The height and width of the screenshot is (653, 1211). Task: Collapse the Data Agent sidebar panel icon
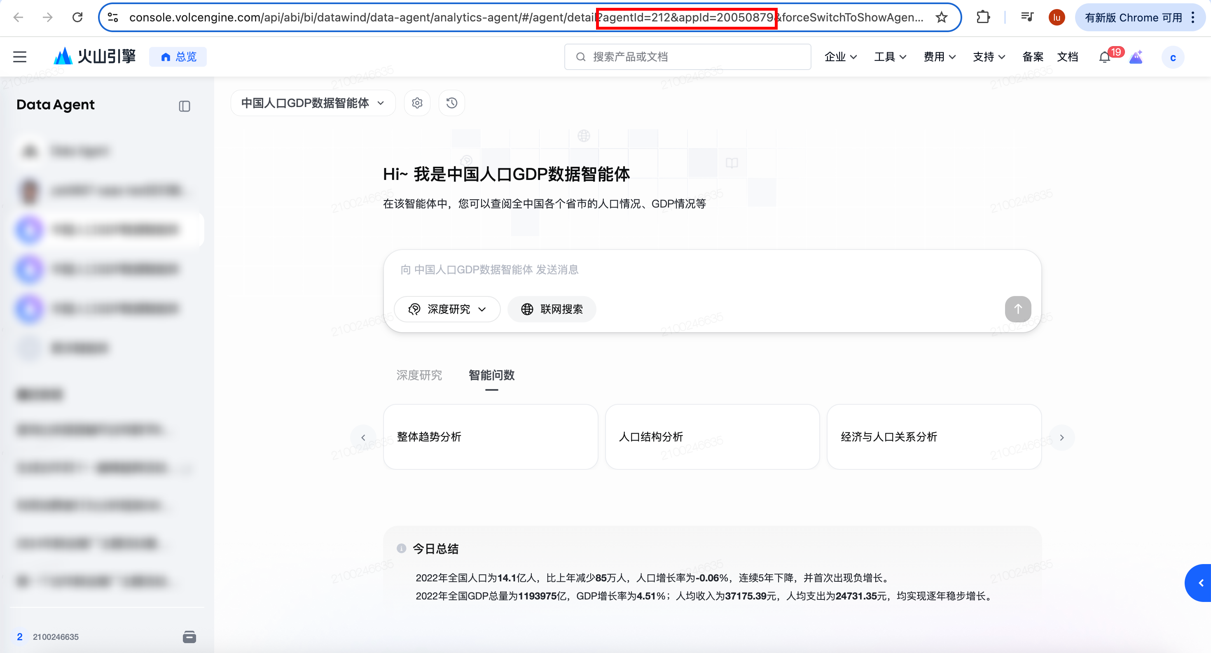pos(184,106)
